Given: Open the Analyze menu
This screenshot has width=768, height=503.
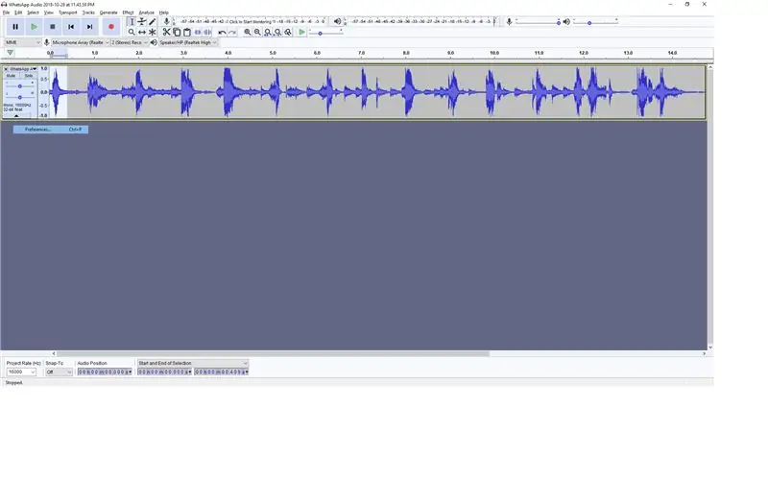Looking at the screenshot, I should pos(146,12).
